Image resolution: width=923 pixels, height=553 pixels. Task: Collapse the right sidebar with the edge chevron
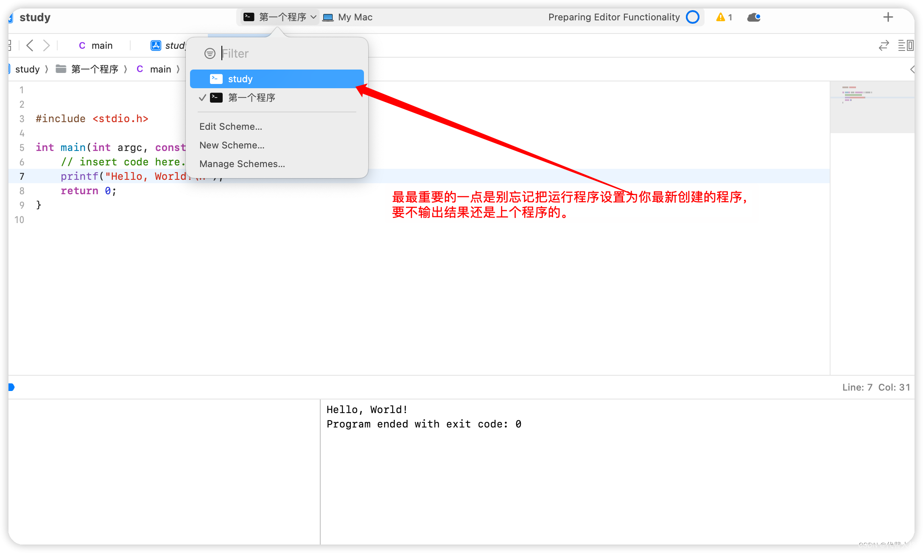click(x=913, y=69)
